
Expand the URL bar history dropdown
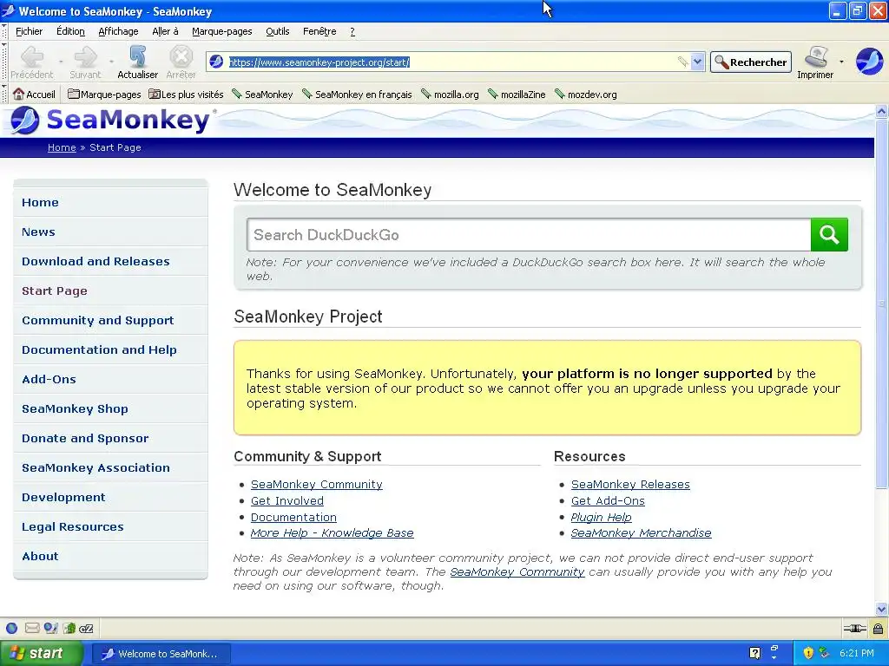(x=697, y=62)
